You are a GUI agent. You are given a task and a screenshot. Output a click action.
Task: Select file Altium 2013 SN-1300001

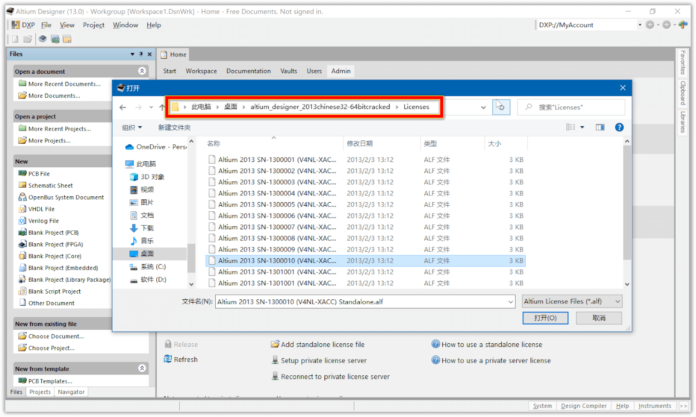pyautogui.click(x=365, y=160)
